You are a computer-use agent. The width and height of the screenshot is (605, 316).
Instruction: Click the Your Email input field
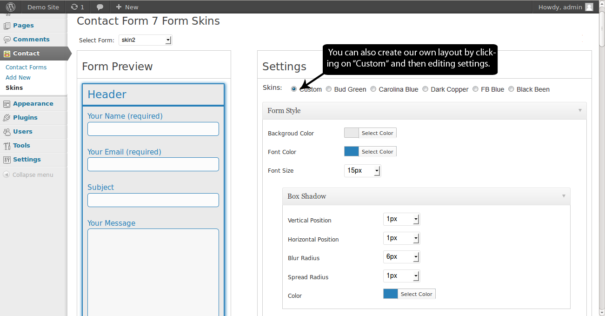[153, 164]
